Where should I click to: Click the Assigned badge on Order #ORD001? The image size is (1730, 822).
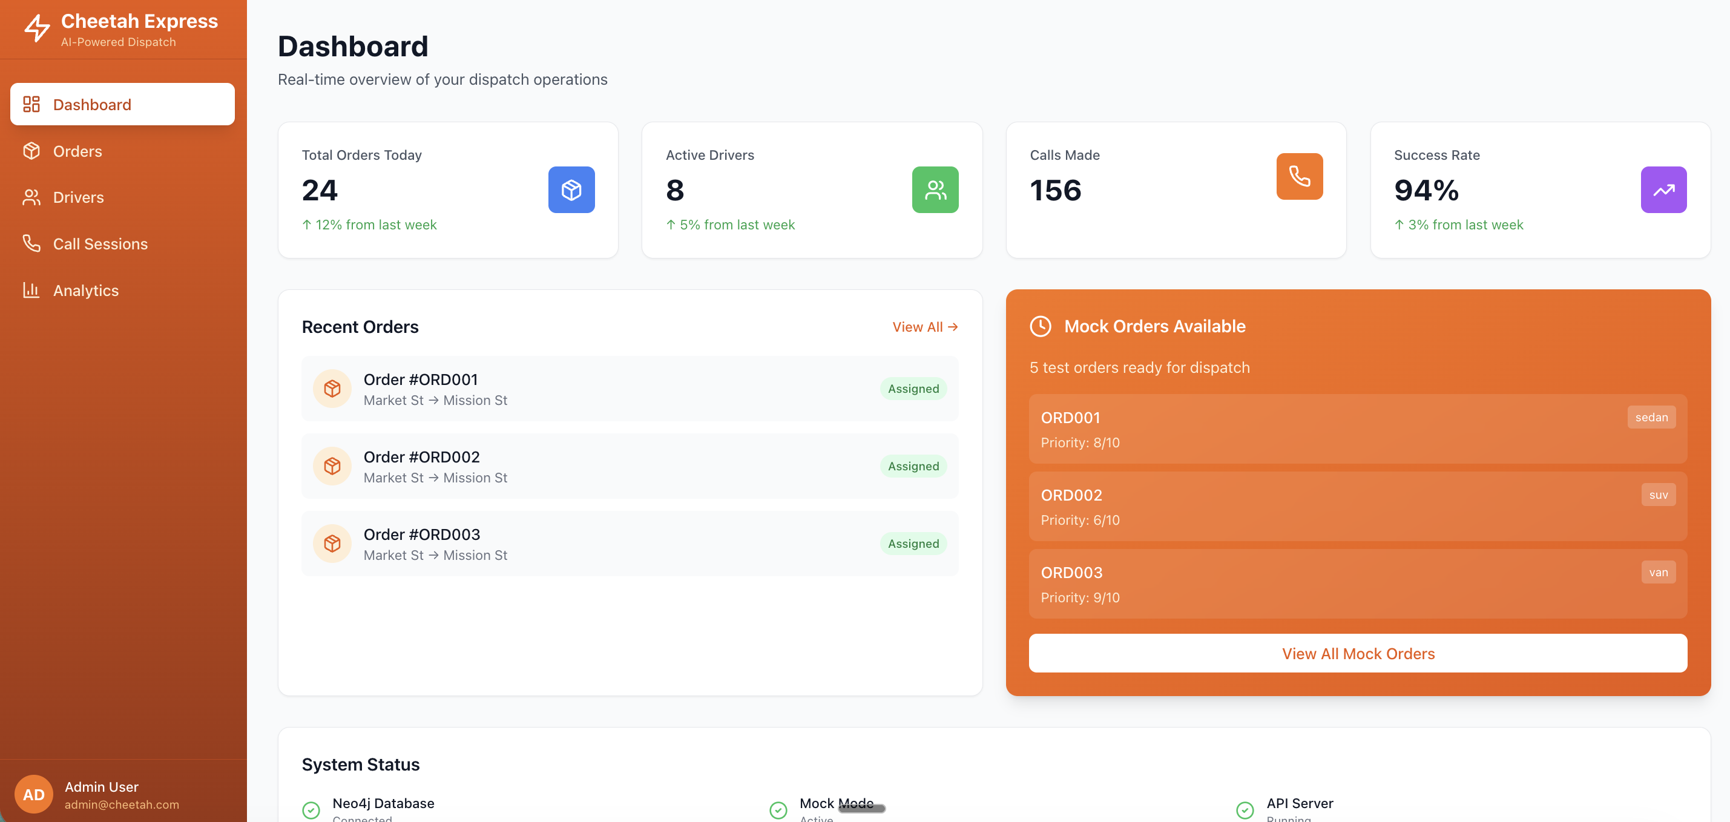coord(913,389)
